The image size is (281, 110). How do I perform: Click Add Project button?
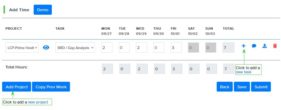pos(17,87)
